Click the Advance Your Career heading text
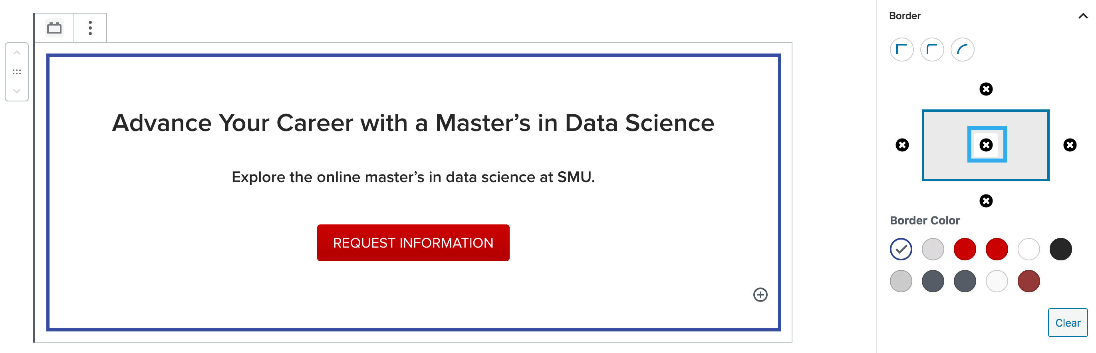The width and height of the screenshot is (1096, 353). [413, 123]
